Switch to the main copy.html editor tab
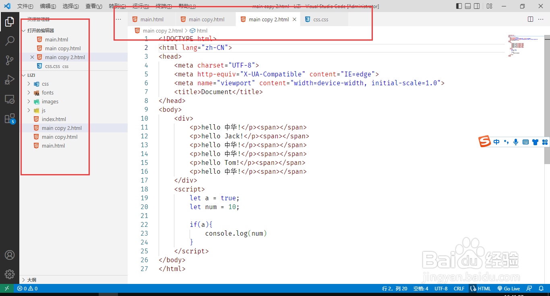The width and height of the screenshot is (550, 296). [206, 19]
